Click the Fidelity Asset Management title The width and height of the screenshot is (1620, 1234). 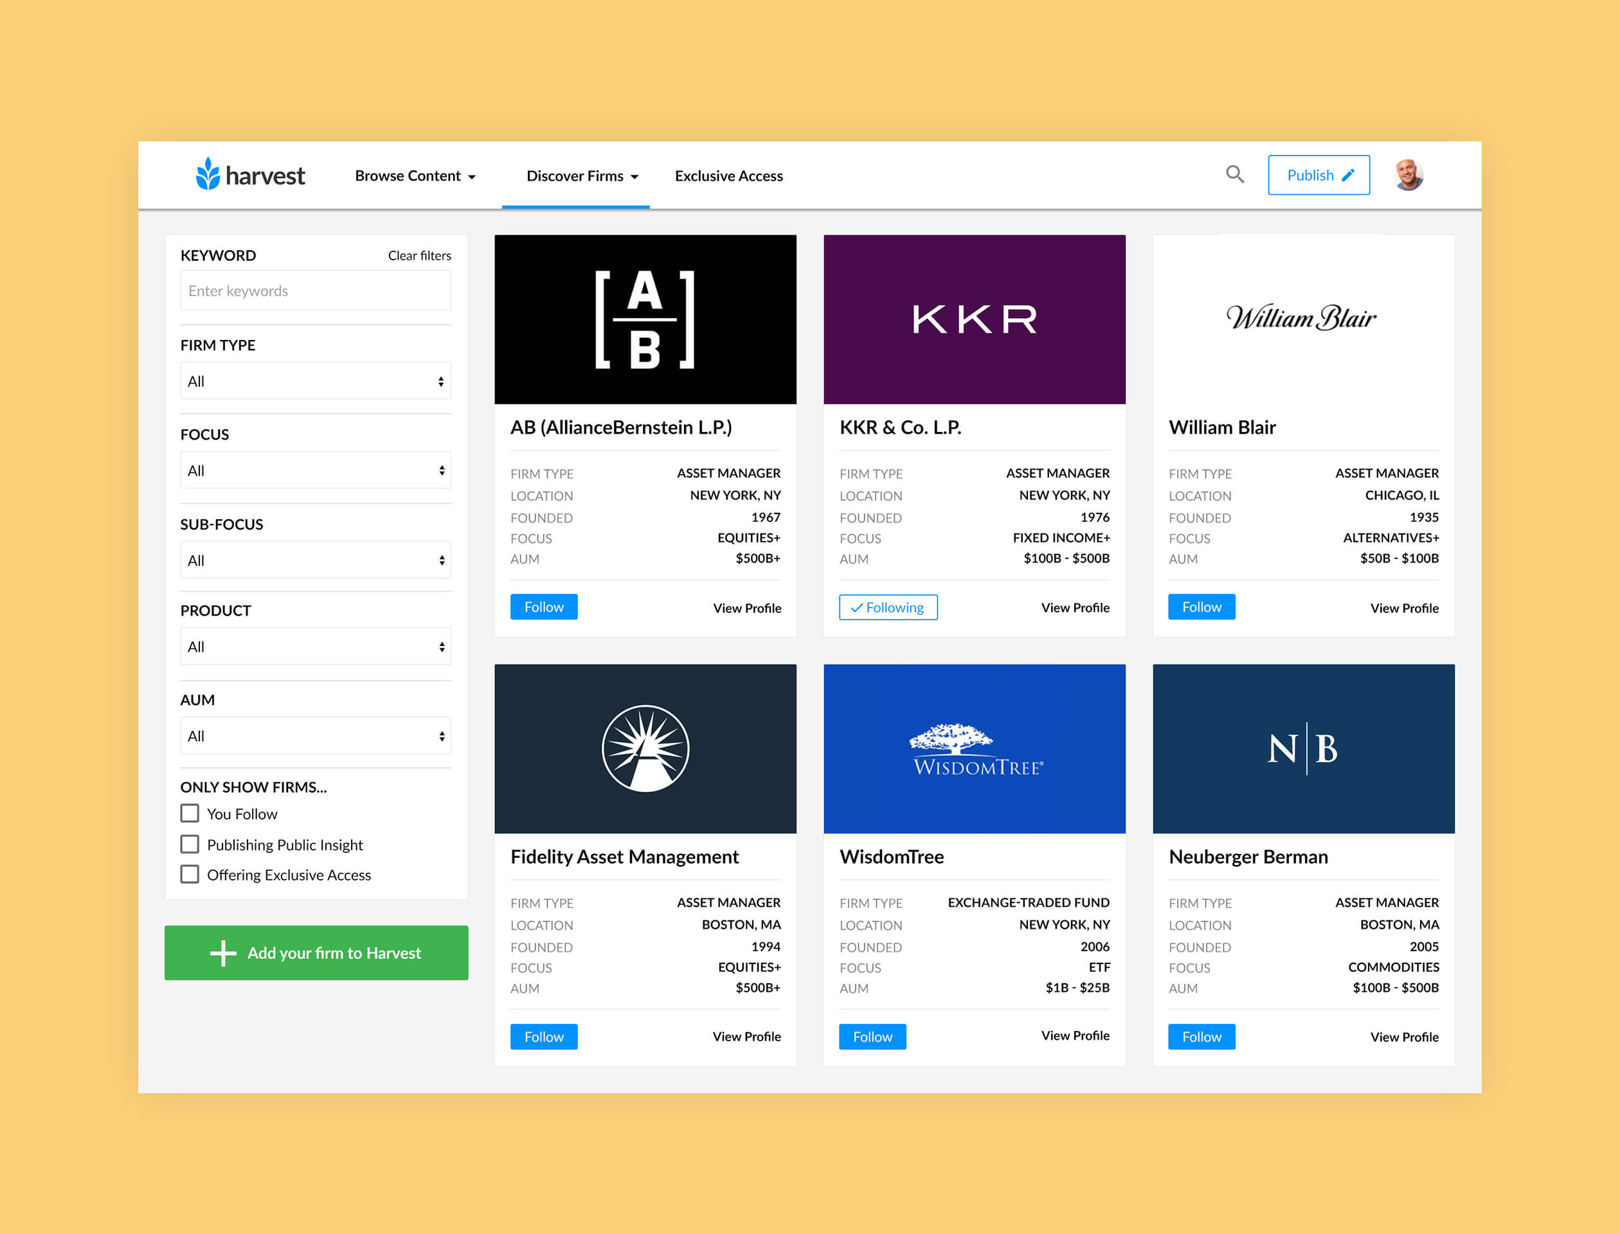click(x=624, y=857)
